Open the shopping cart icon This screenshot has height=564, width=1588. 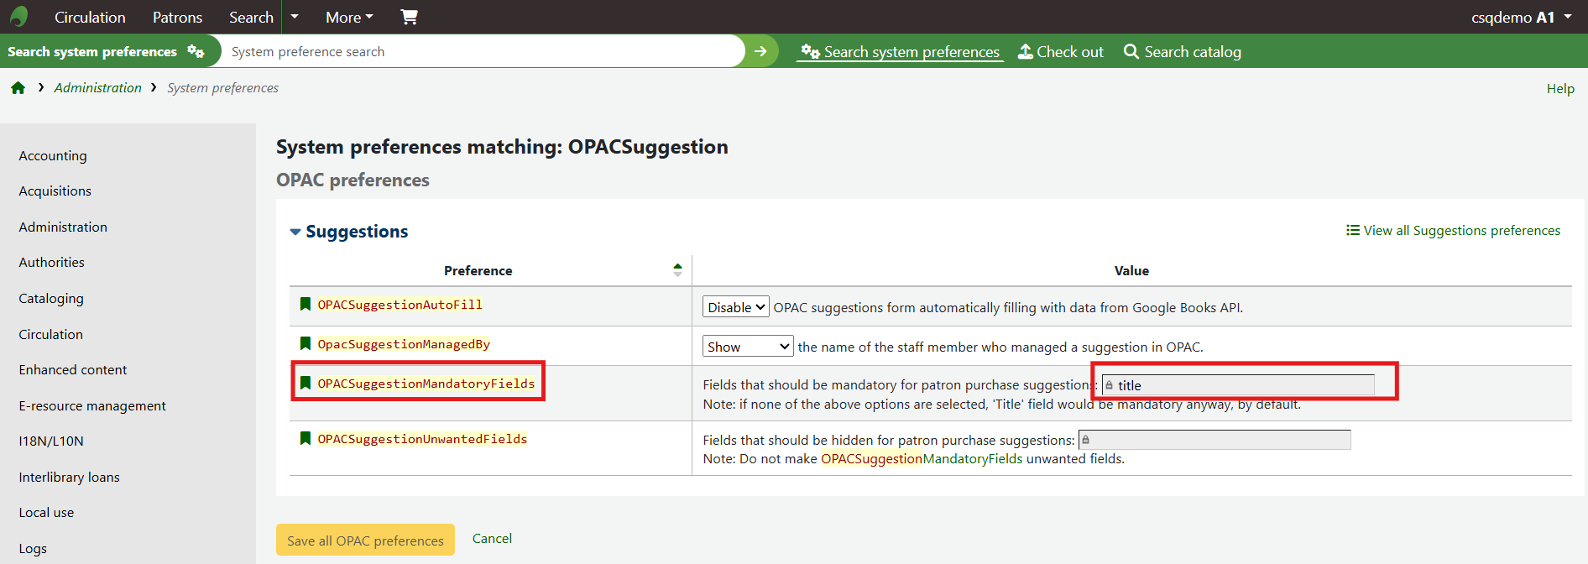tap(409, 17)
